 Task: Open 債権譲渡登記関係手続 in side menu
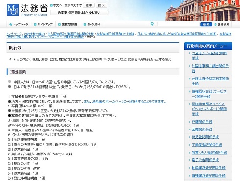(209, 176)
